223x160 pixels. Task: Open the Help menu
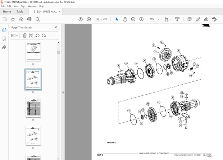(x=41, y=6)
